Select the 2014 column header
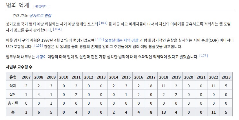 click(x=114, y=77)
